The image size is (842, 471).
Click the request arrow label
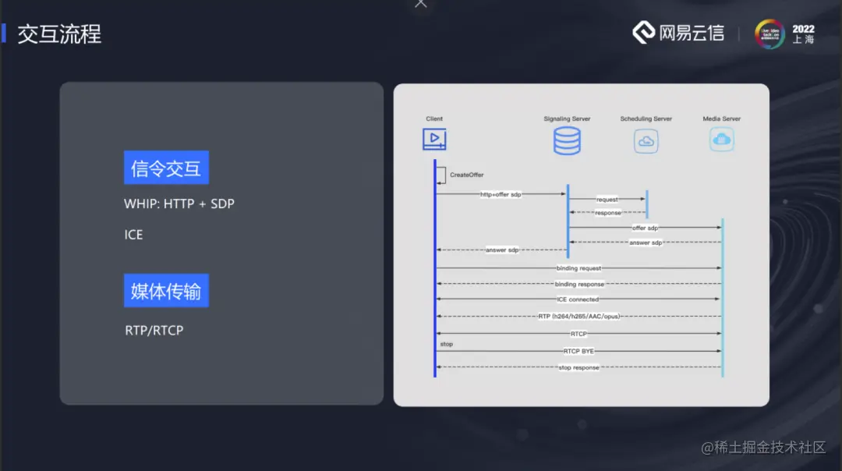click(607, 200)
